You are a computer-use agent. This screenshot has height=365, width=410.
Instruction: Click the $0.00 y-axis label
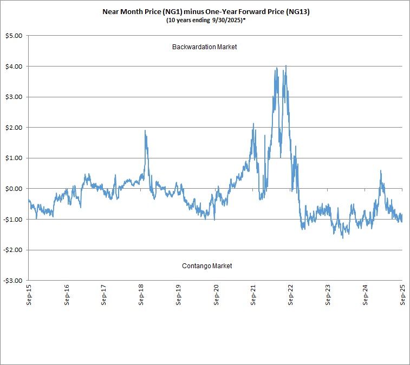coord(14,189)
